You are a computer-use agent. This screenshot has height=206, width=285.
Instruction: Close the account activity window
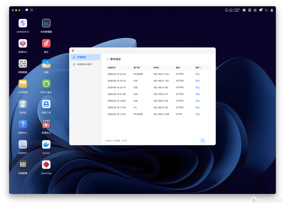click(x=73, y=51)
